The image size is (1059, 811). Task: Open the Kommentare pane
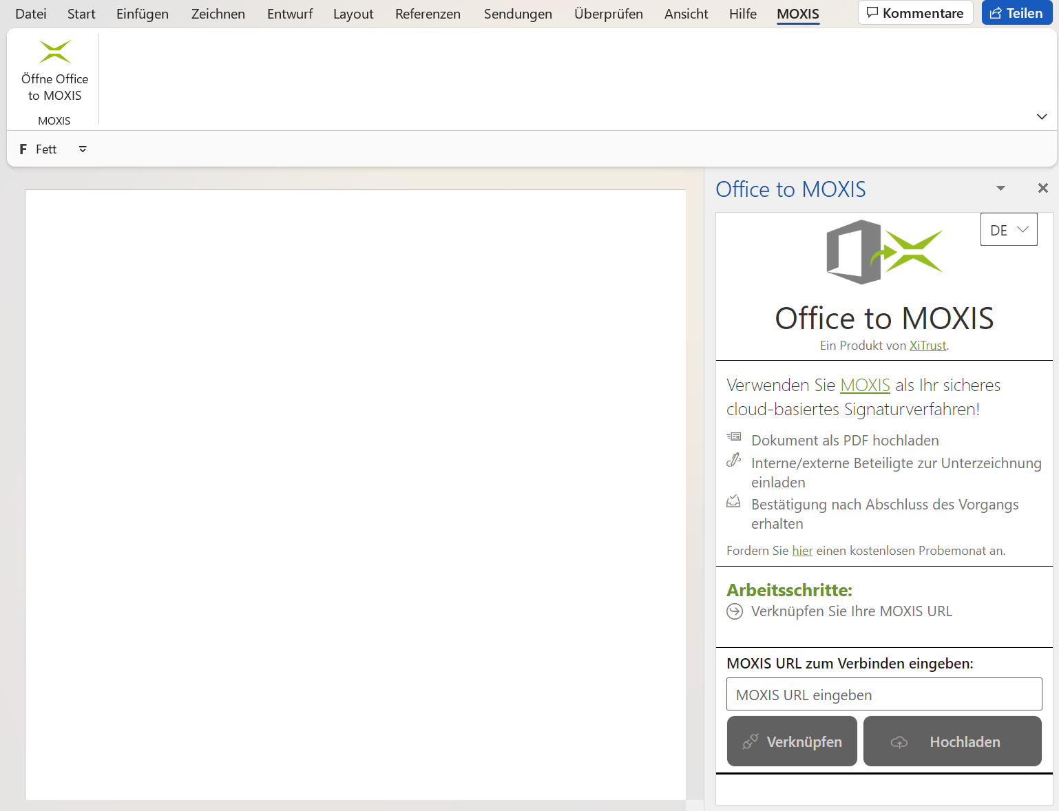tap(915, 12)
